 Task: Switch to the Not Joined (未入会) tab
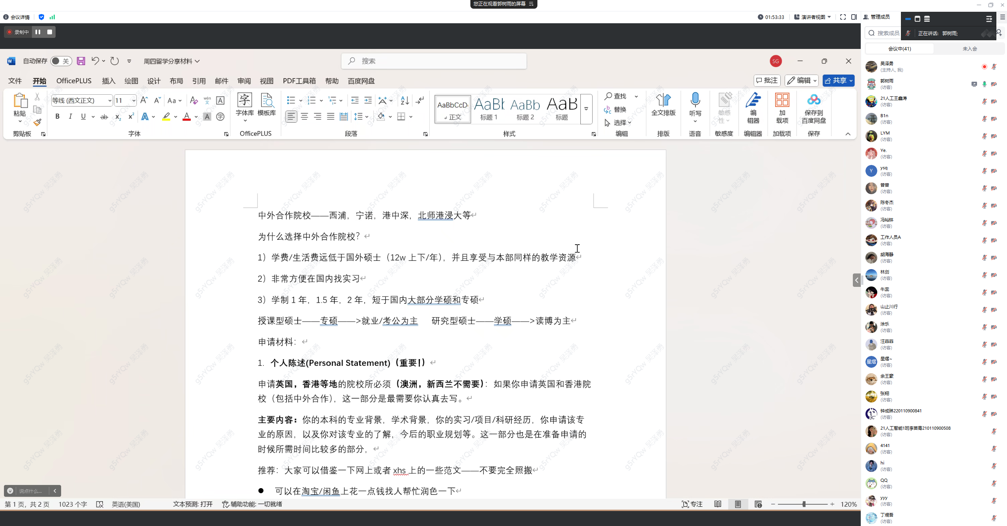point(970,49)
